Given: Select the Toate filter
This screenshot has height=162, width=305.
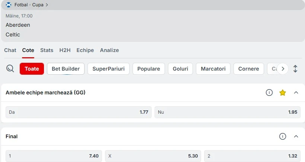Looking at the screenshot, I should tap(32, 69).
